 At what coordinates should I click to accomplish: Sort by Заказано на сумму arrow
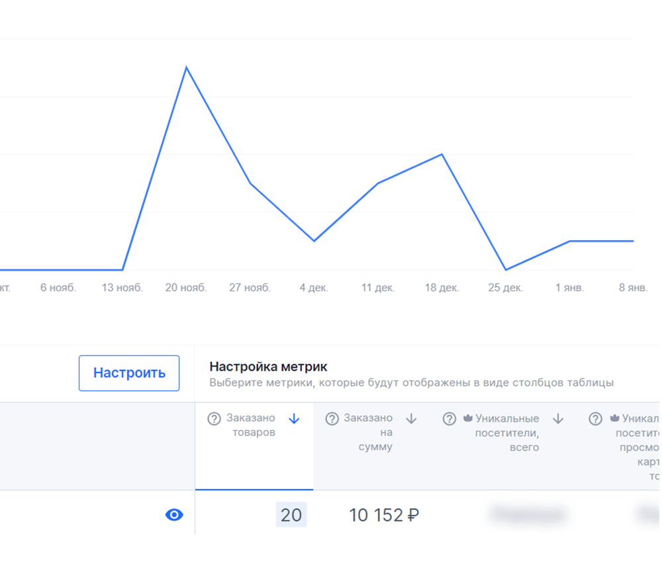click(x=411, y=419)
